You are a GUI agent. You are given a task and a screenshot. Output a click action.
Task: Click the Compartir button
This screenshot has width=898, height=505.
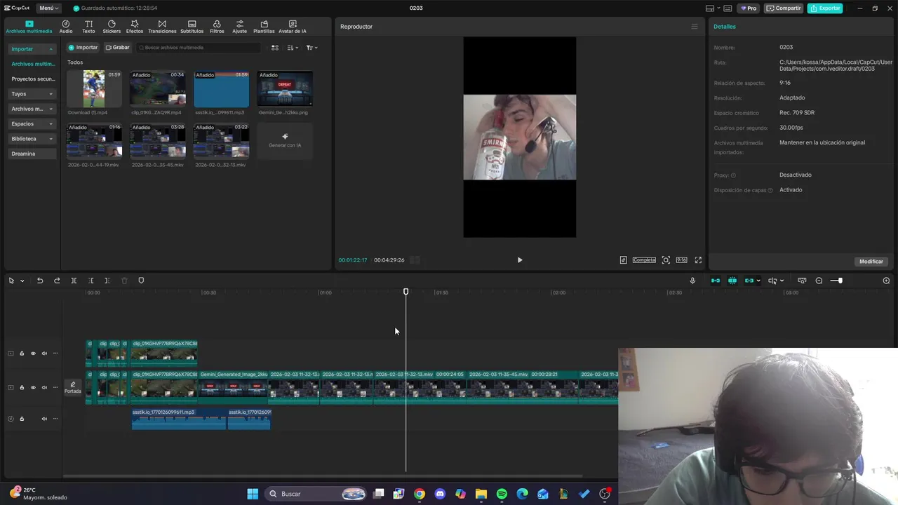(784, 8)
